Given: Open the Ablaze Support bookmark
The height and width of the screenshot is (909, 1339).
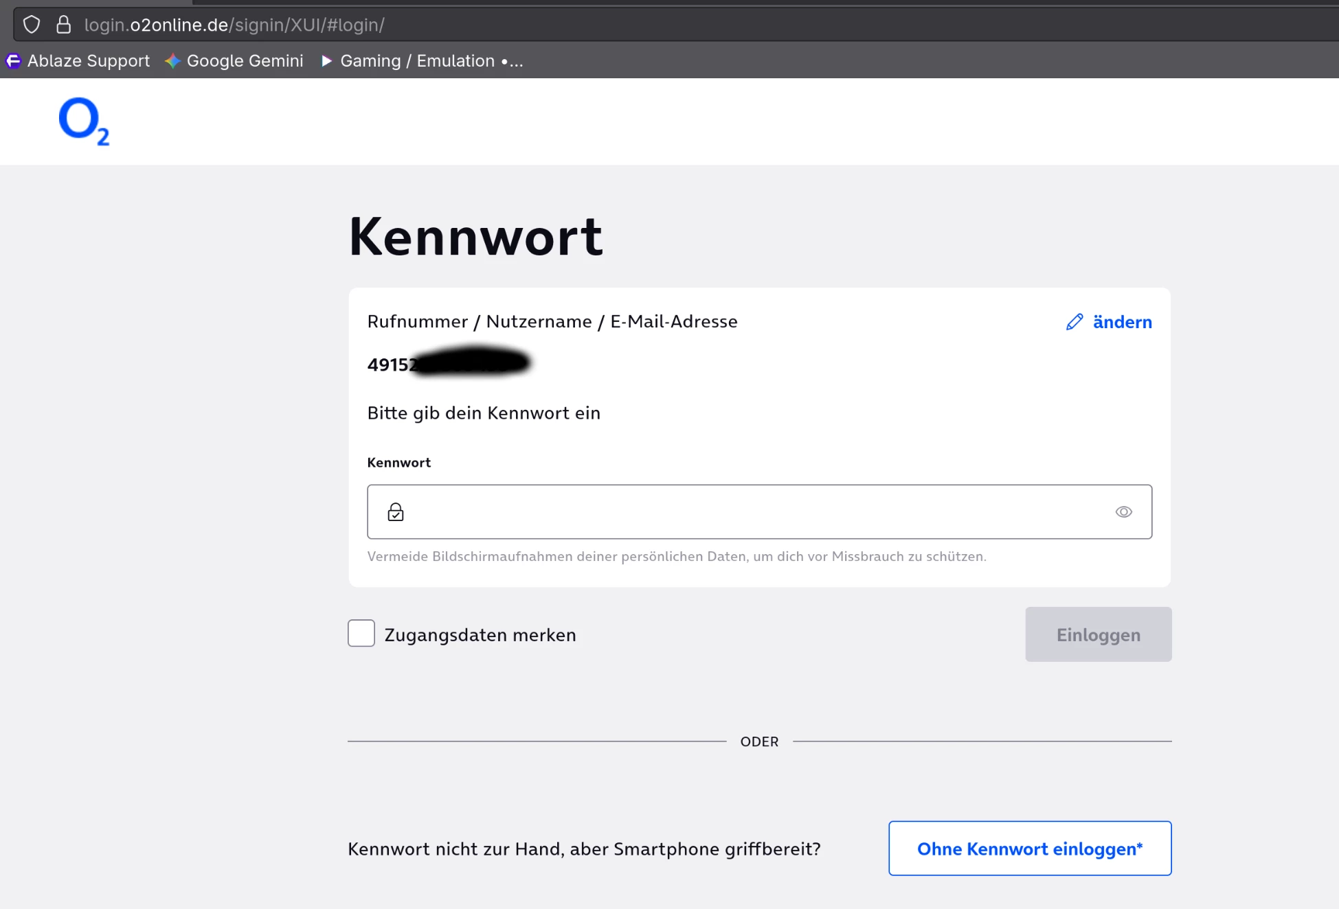Looking at the screenshot, I should click(x=88, y=61).
